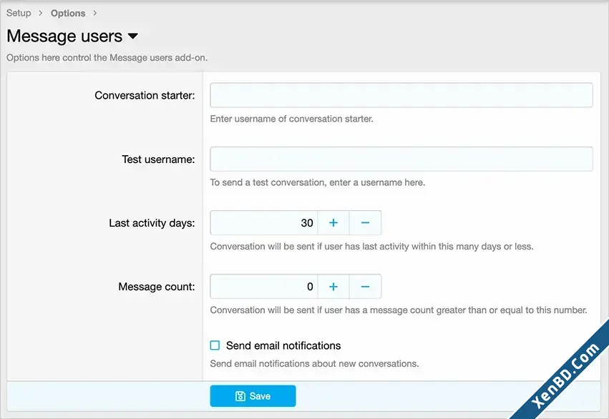609x419 pixels.
Task: Expand the Message users title dropdown arrow
Action: click(x=133, y=36)
